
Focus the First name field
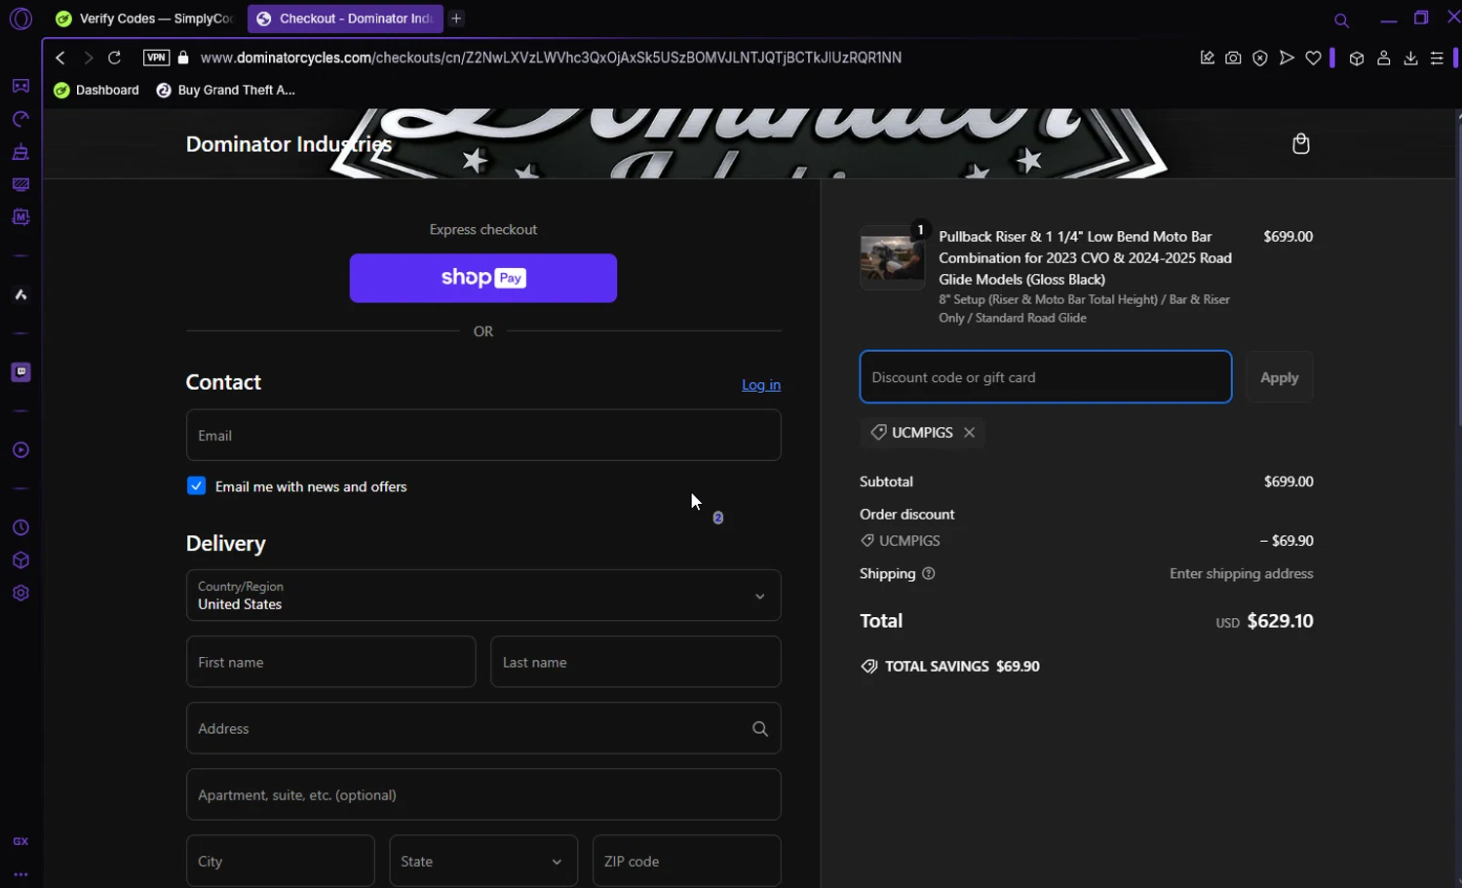(330, 662)
